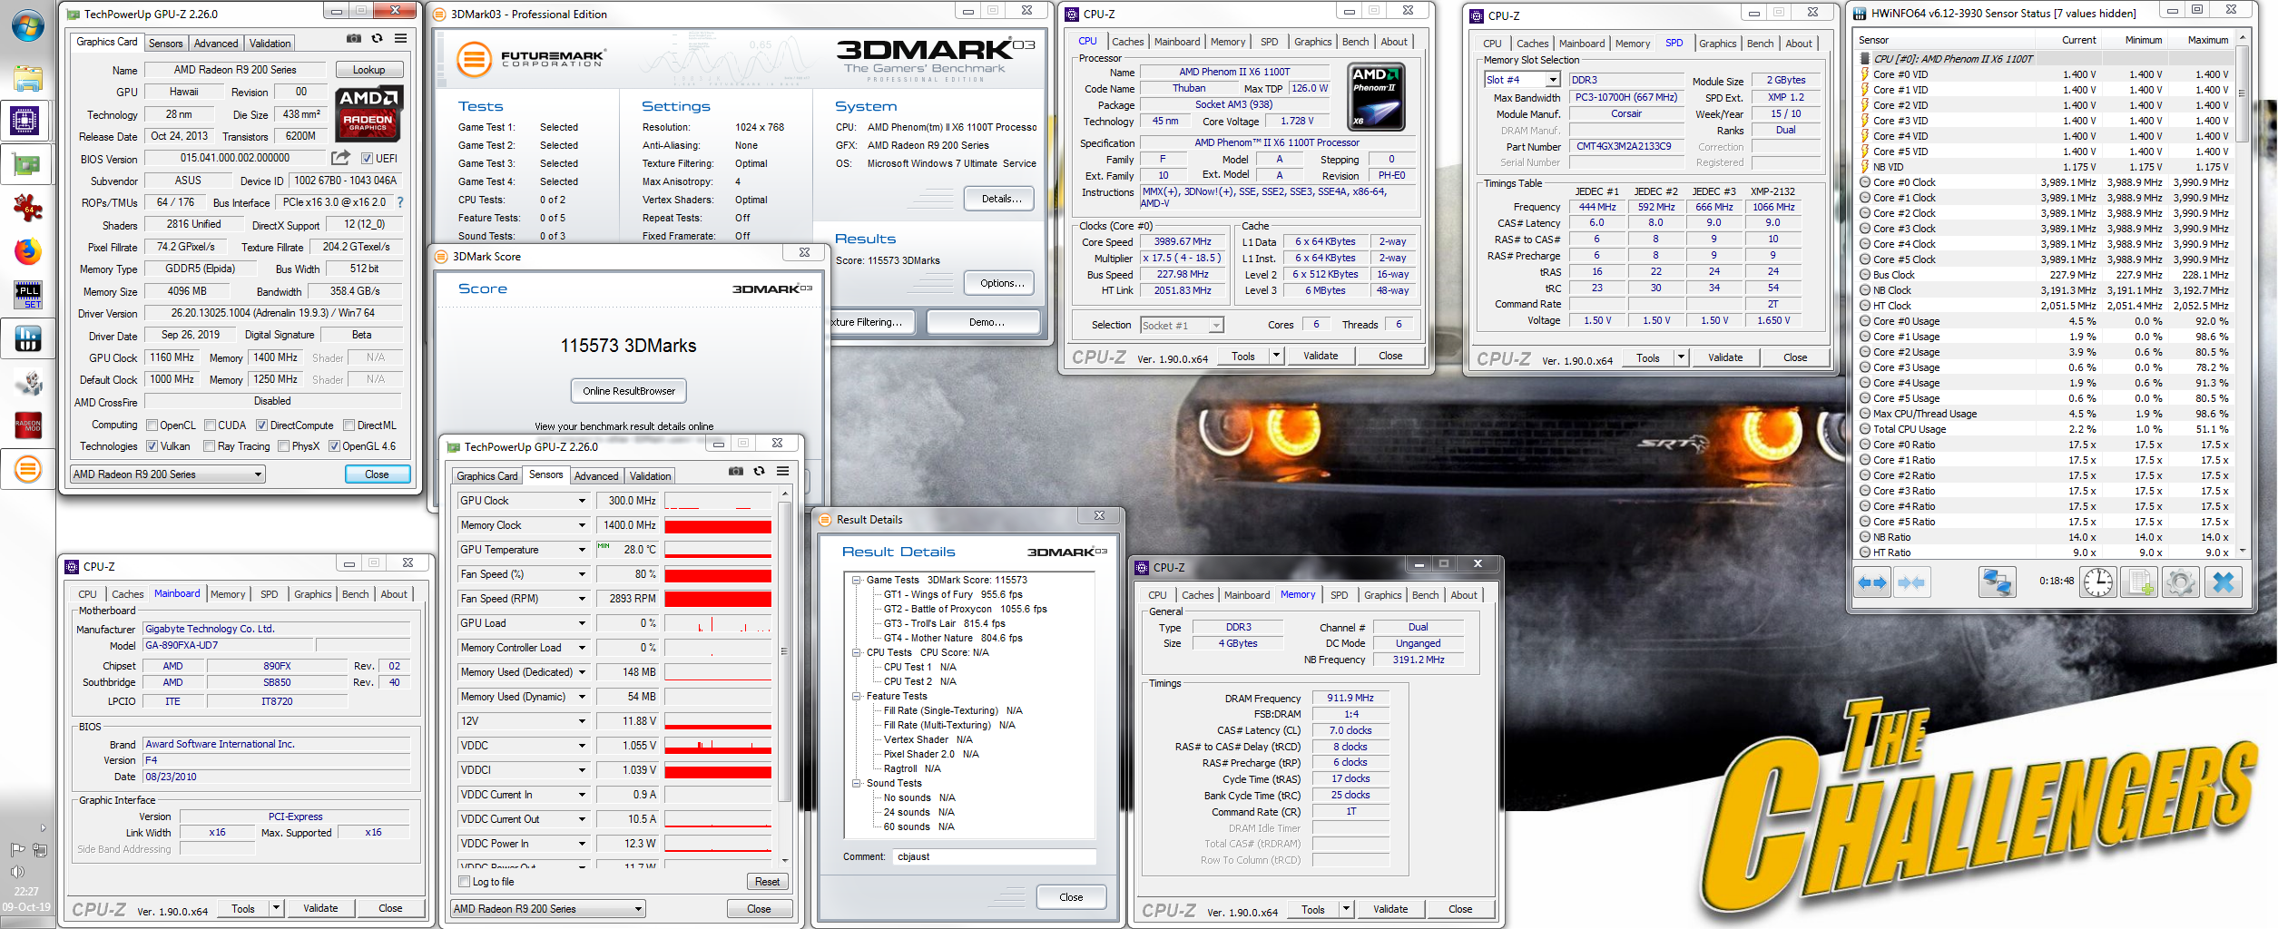Screen dimensions: 2278x929
Task: Toggle the DirectCompute checkbox
Action: (x=261, y=425)
